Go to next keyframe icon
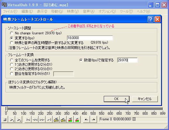 pyautogui.click(x=63, y=119)
